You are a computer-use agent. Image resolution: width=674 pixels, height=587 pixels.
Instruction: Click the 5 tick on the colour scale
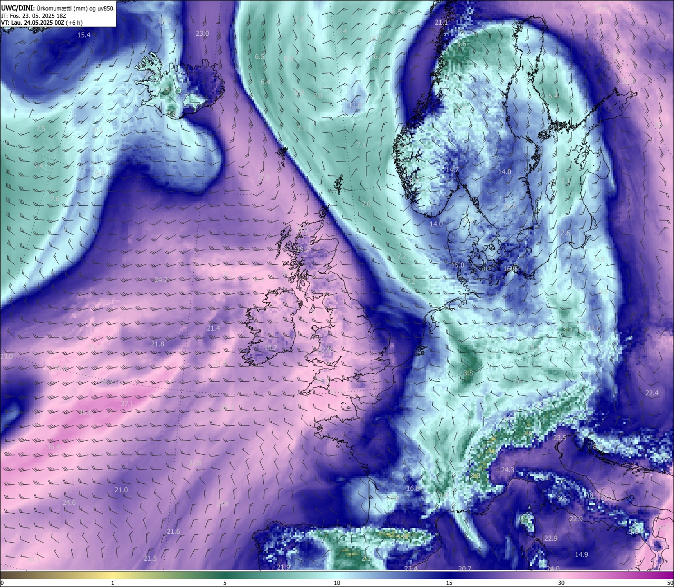pyautogui.click(x=225, y=582)
